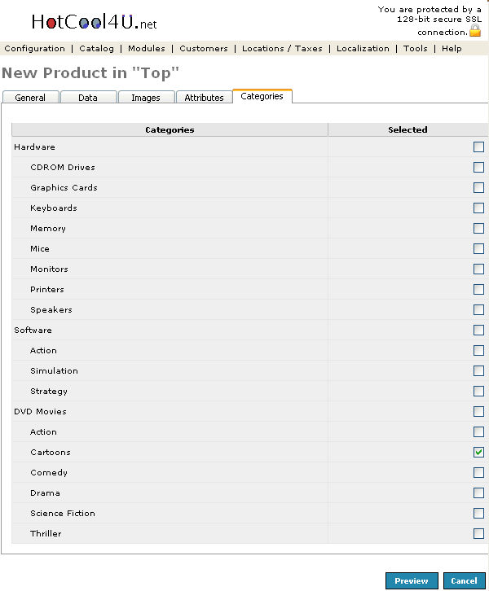Tick the Monitors checkbox
489x591 pixels.
click(478, 269)
